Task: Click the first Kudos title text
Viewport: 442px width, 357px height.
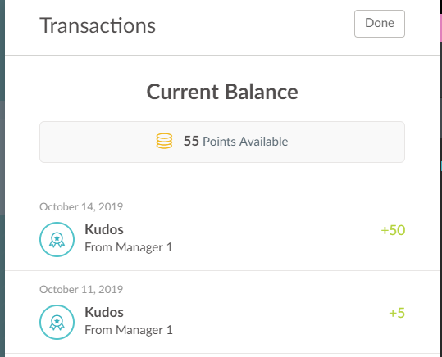Action: point(104,229)
